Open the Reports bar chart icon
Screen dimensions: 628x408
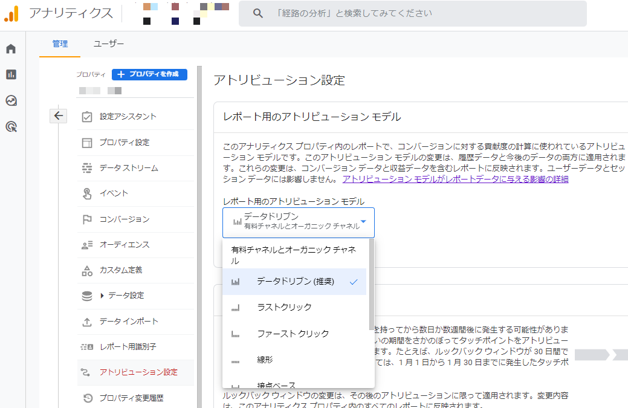pos(11,74)
